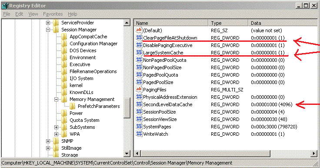This screenshot has width=320, height=168.
Task: Select the ServiceProvider folder icon
Action: pyautogui.click(x=56, y=23)
